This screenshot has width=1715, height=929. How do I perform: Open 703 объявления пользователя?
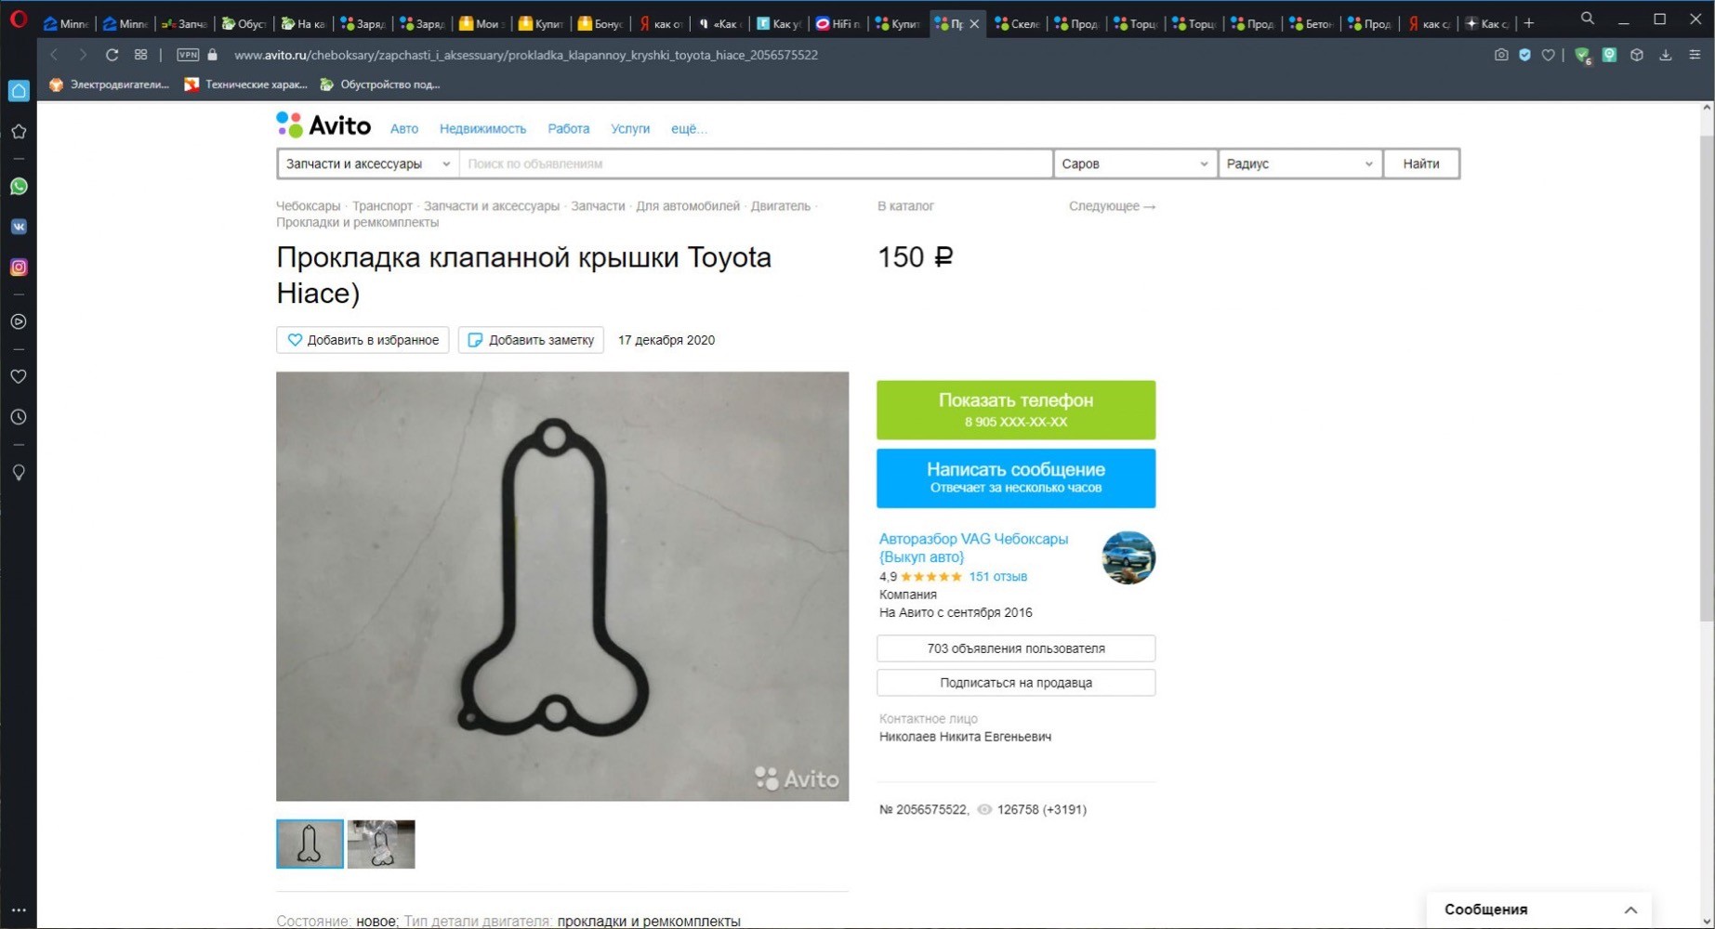point(1016,648)
